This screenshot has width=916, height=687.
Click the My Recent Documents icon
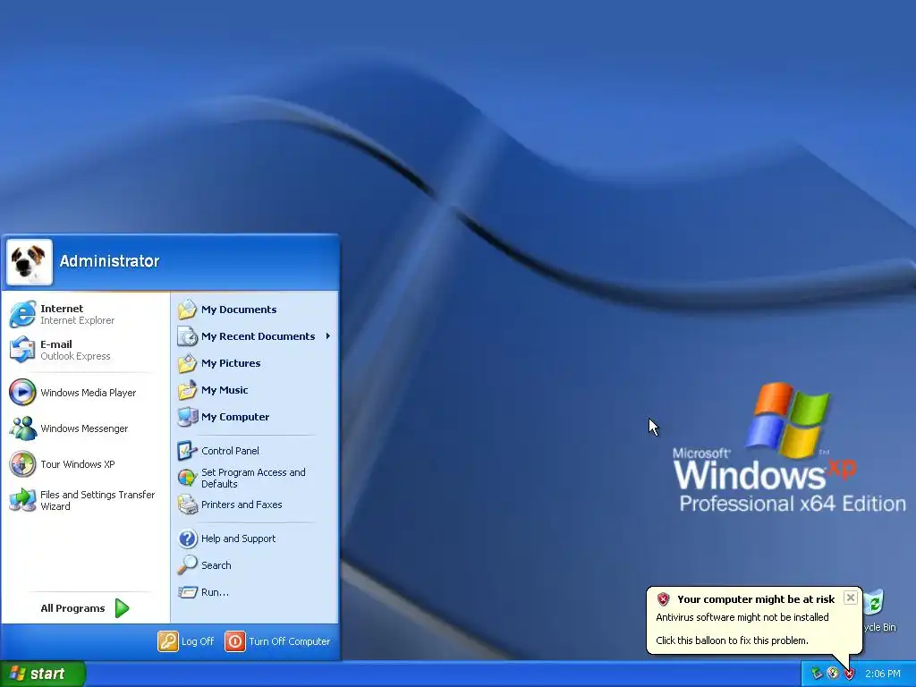point(188,336)
